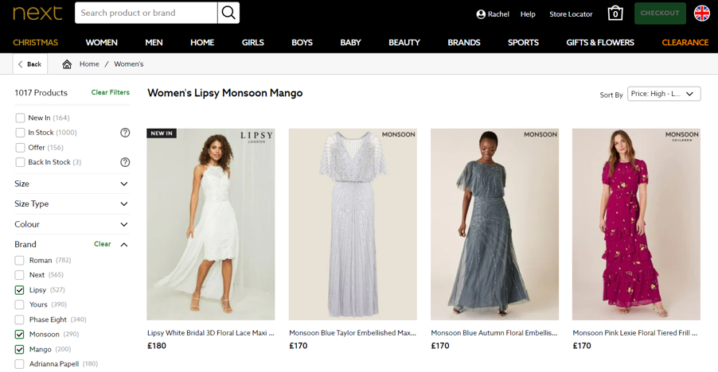Image resolution: width=718 pixels, height=372 pixels.
Task: Click the Lipsy White Bridal 3D Floral title
Action: (x=211, y=333)
